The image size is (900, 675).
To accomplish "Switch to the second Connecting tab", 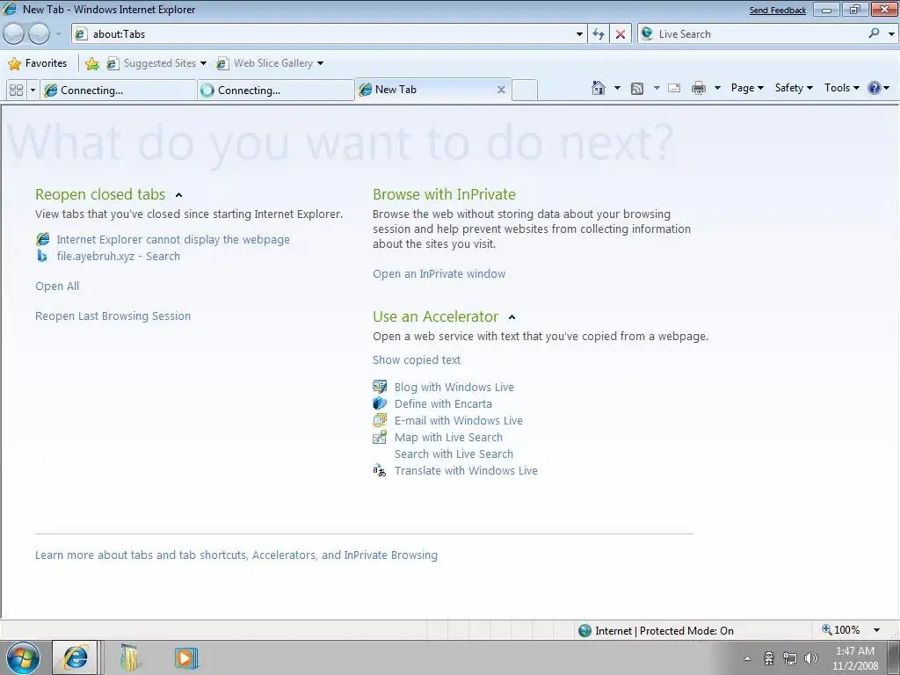I will pos(276,91).
